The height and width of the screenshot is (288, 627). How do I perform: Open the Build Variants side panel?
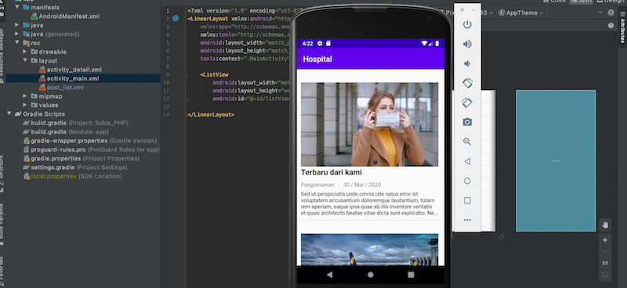pos(2,225)
